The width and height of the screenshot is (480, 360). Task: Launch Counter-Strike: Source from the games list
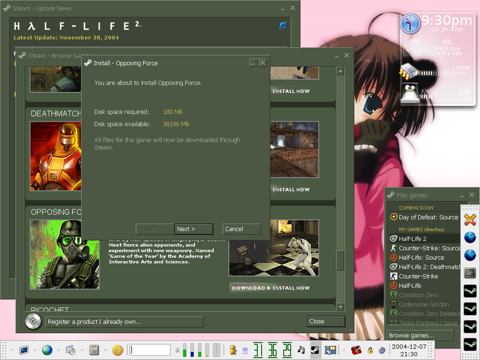[422, 248]
